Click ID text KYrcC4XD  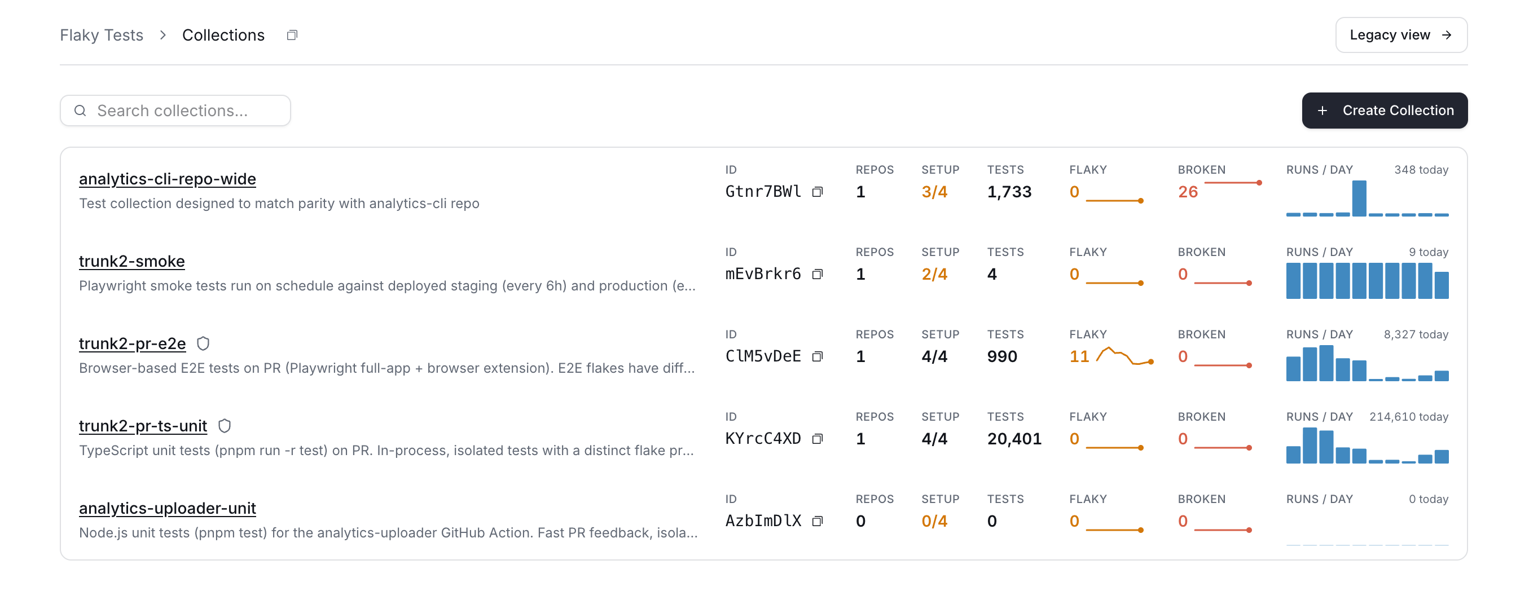[x=763, y=439]
